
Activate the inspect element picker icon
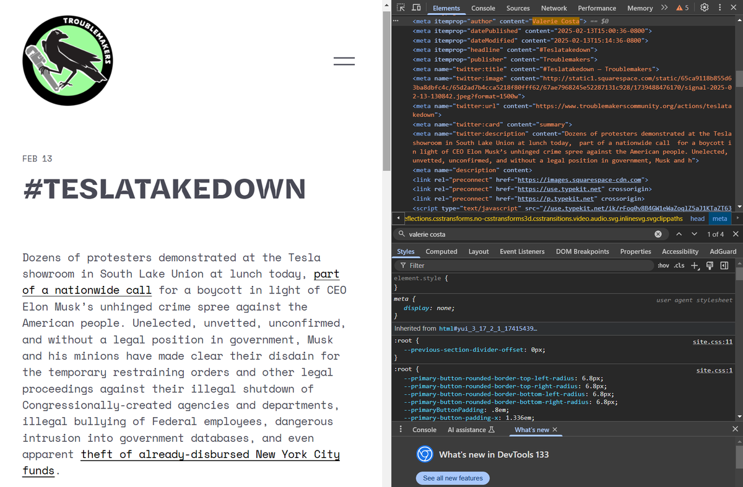[x=400, y=7]
